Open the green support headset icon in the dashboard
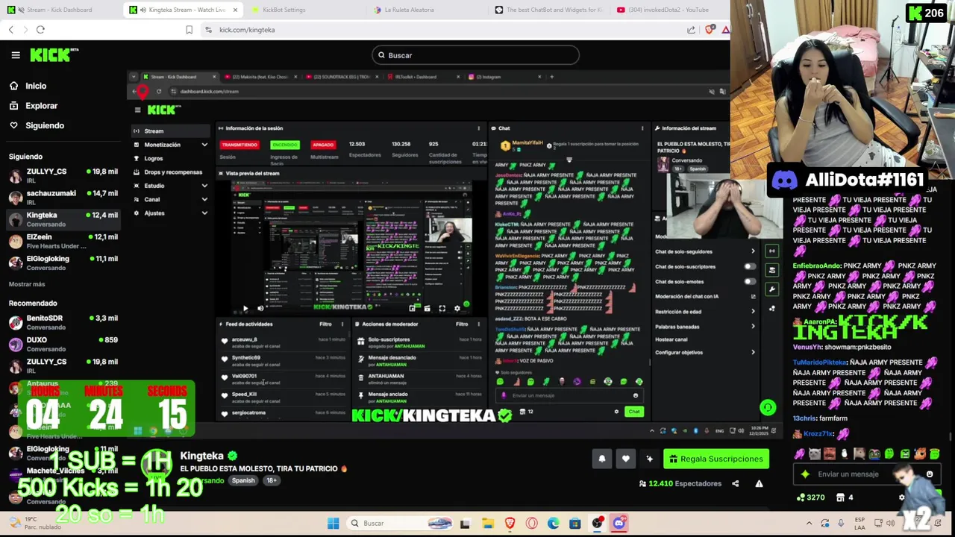Viewport: 955px width, 537px height. click(x=767, y=407)
